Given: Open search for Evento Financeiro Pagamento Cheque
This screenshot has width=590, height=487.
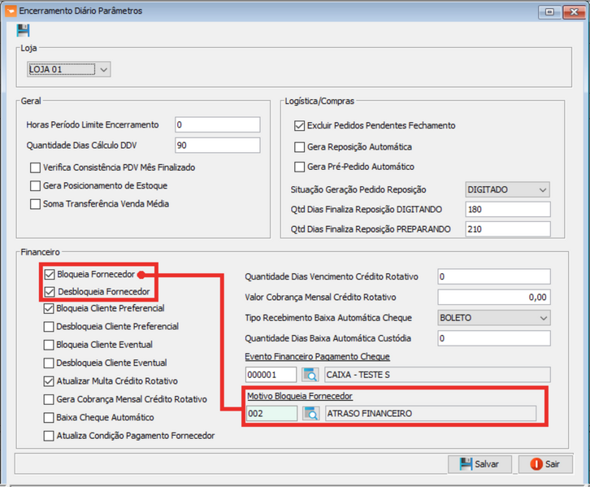Looking at the screenshot, I should (x=310, y=375).
